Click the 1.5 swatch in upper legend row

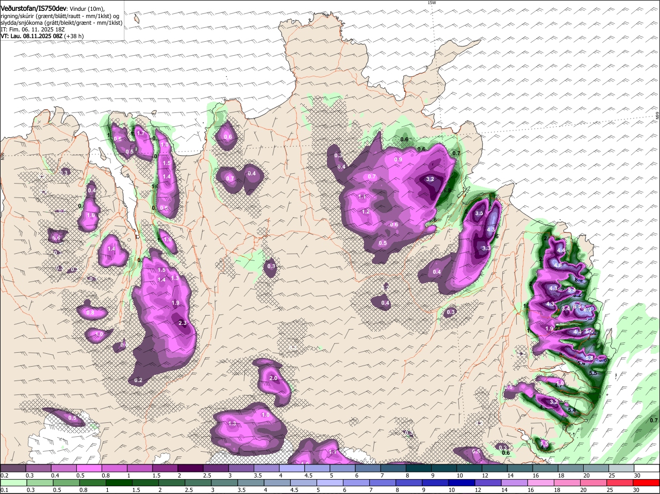coord(166,468)
